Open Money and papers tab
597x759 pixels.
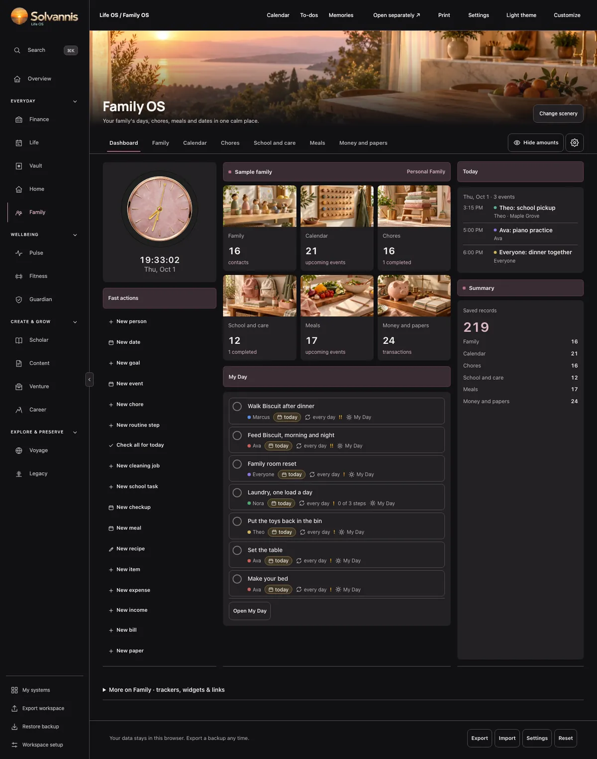click(x=363, y=143)
